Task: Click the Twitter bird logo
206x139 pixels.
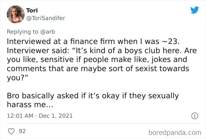Action: 195,10
